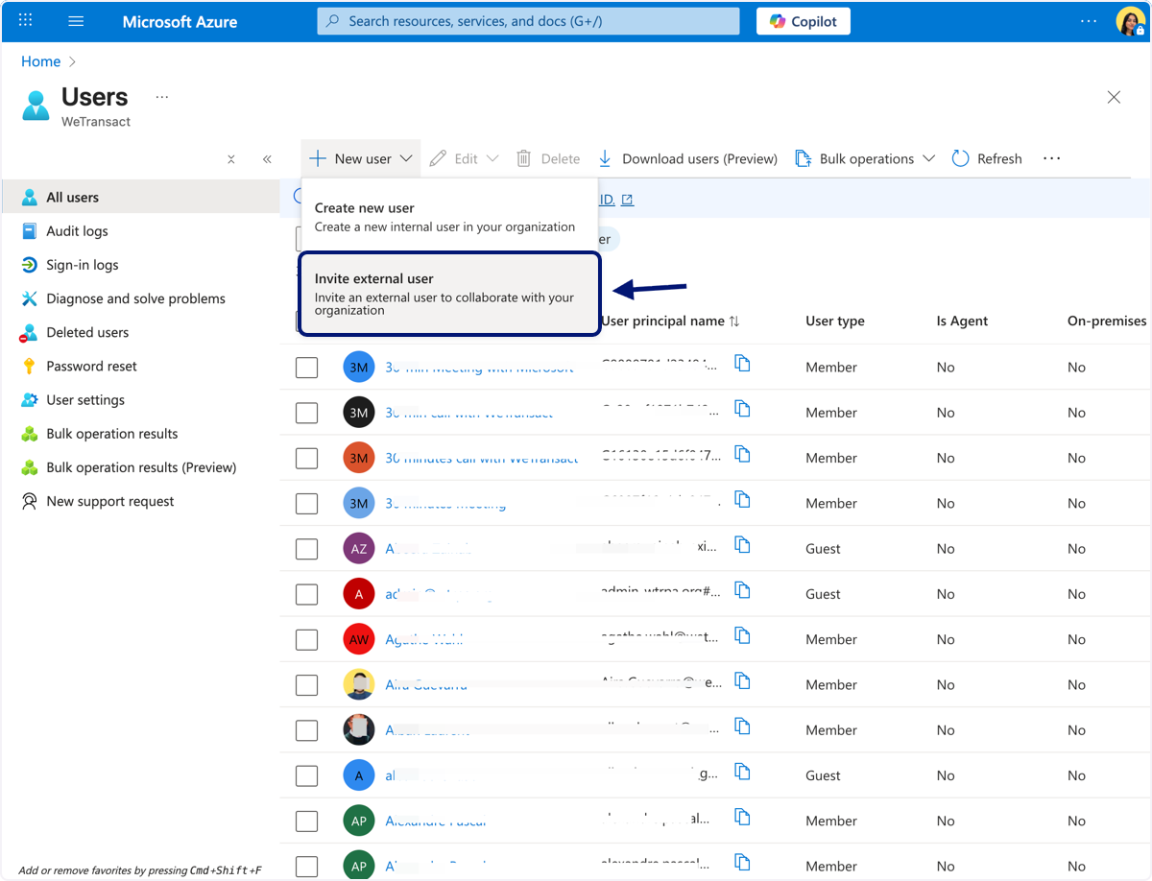Click the Refresh toolbar icon
The width and height of the screenshot is (1152, 881).
point(960,158)
